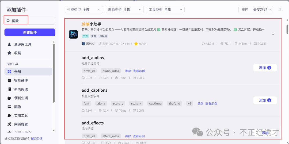Click the 全部 category grid icon
Image resolution: width=289 pixels, height=144 pixels.
(x=9, y=72)
